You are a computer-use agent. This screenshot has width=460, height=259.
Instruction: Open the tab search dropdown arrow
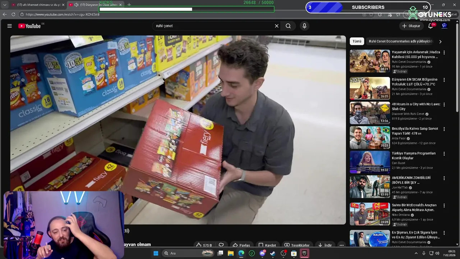pos(4,5)
